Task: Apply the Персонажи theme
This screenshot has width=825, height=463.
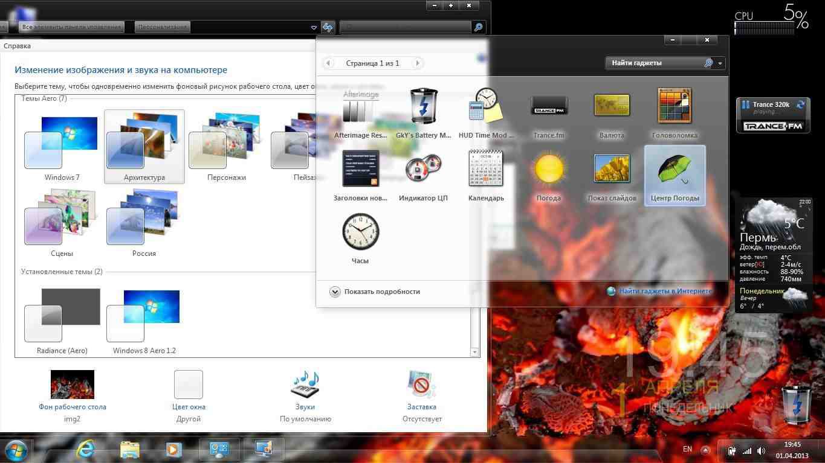Action: (227, 147)
